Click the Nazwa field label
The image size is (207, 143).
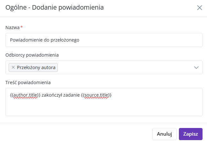pyautogui.click(x=12, y=28)
